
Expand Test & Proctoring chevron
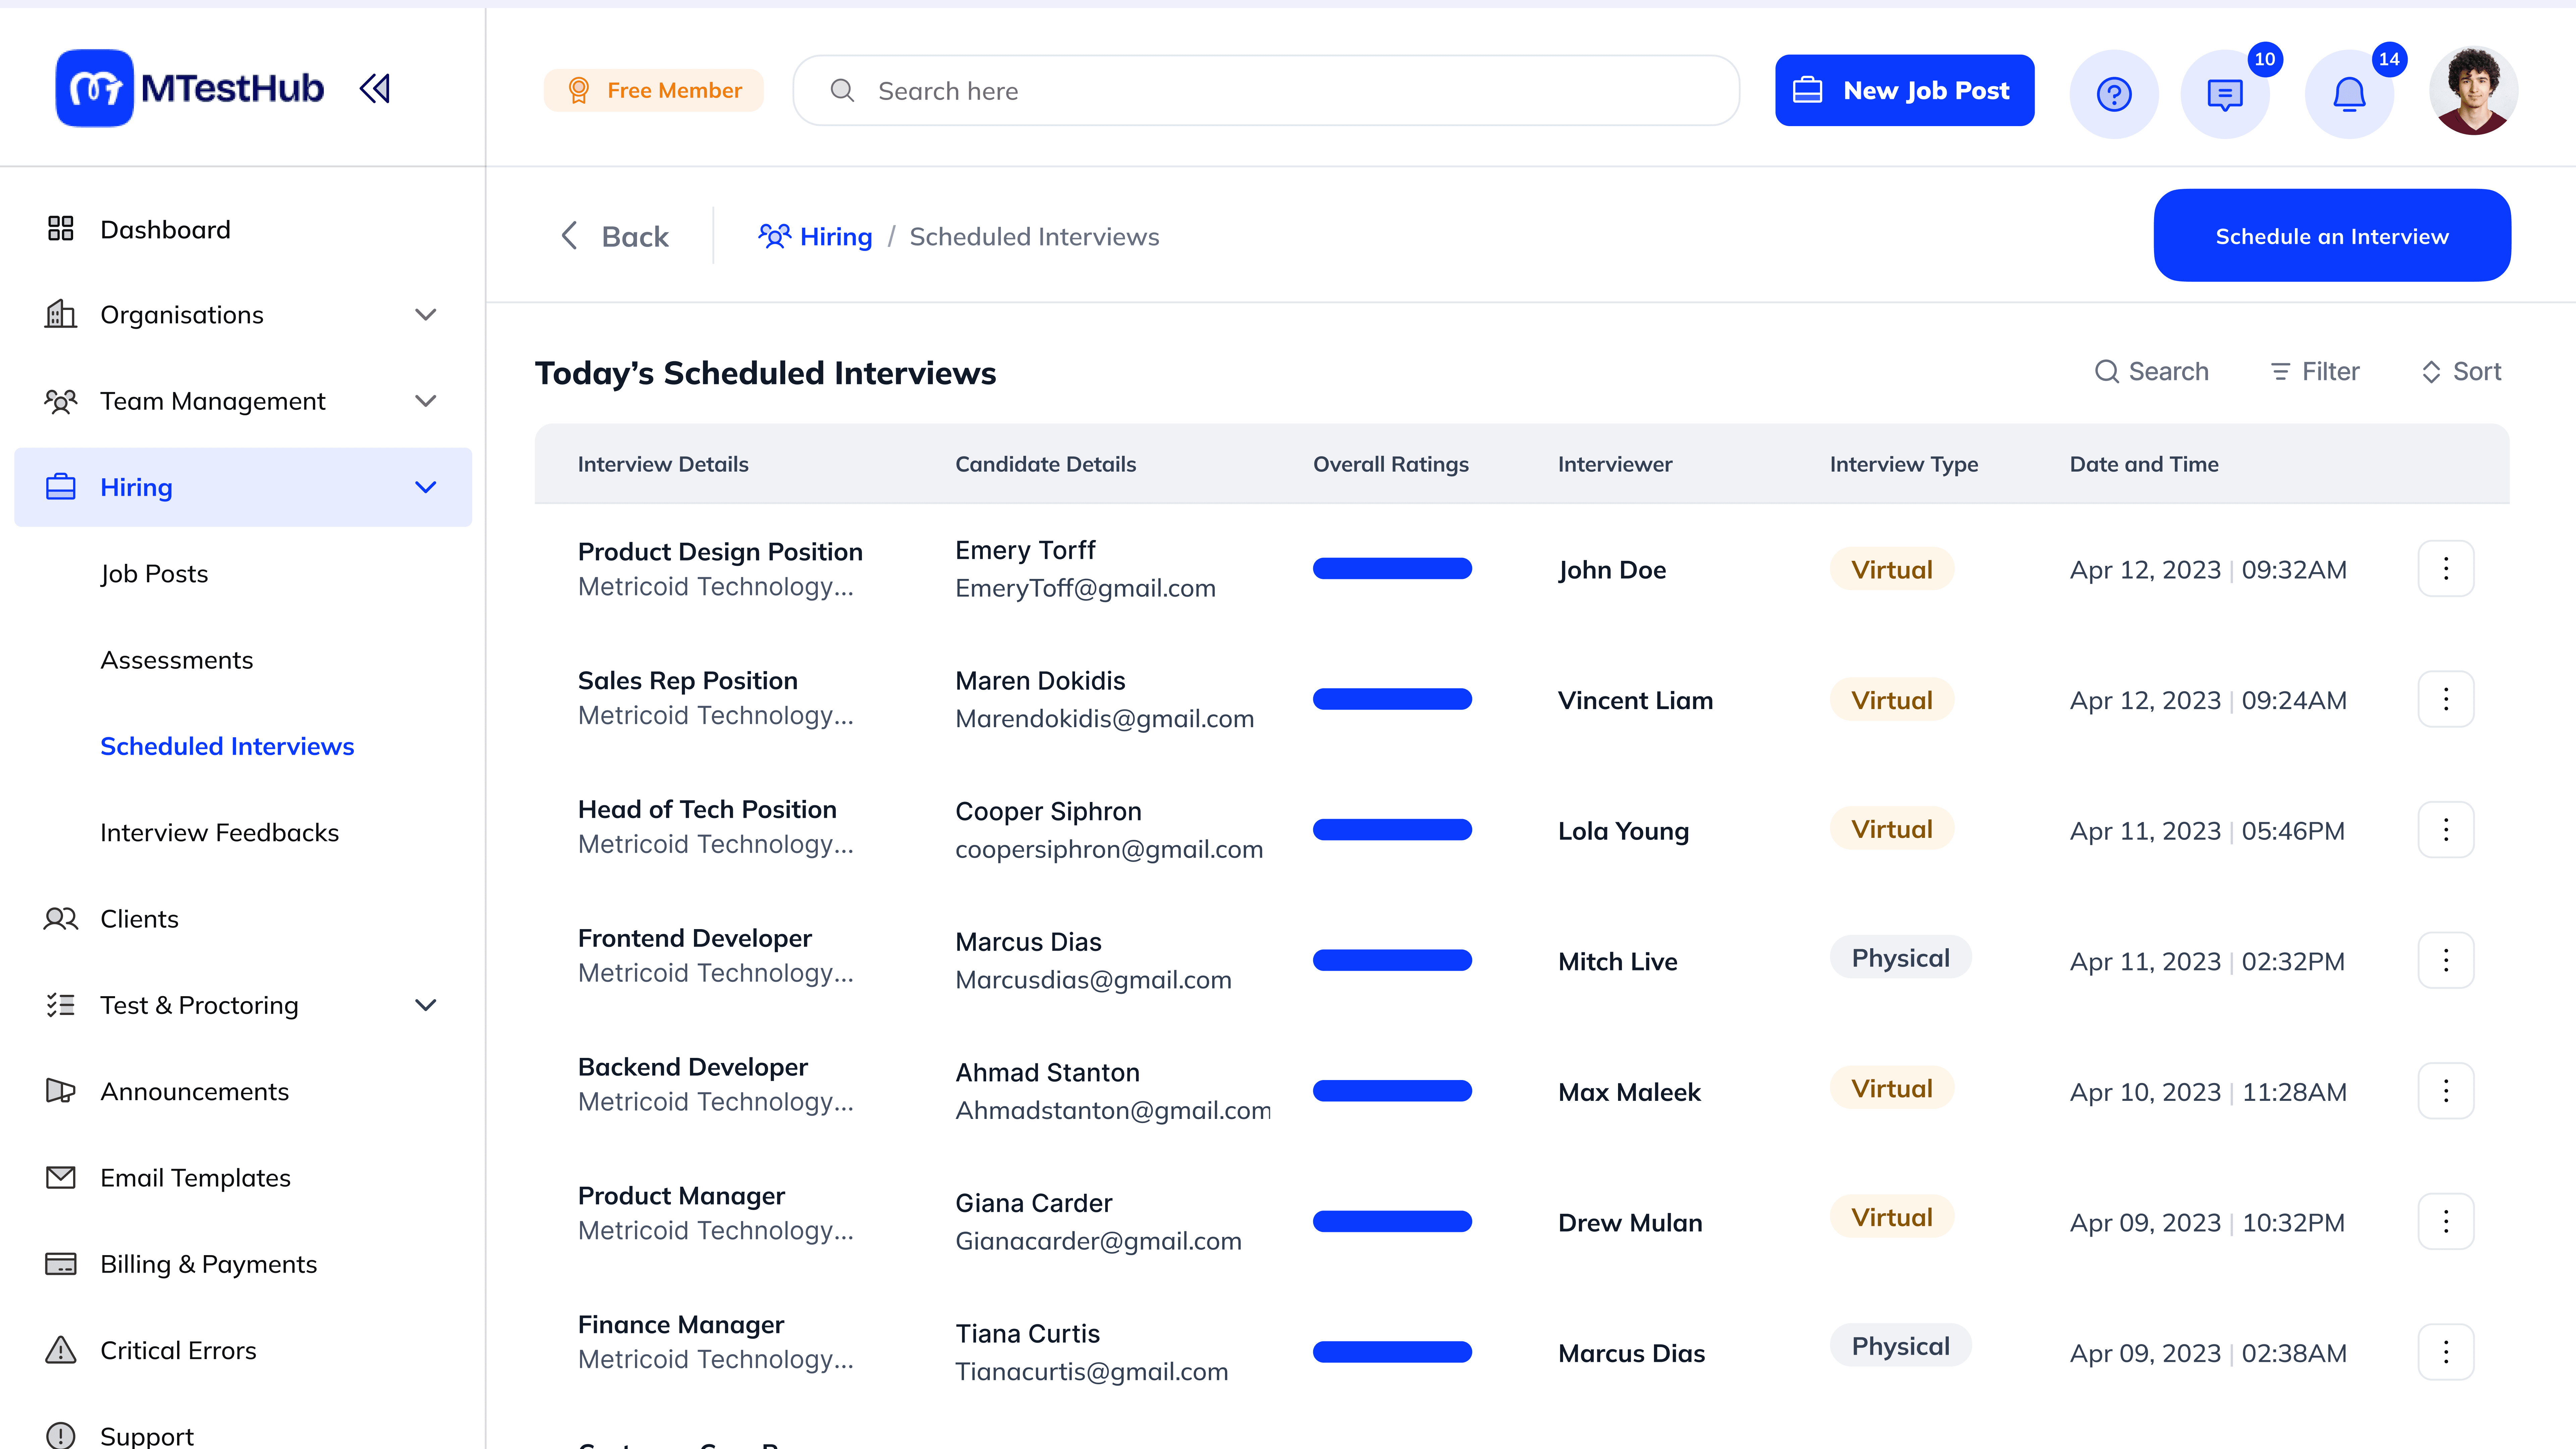coord(426,1005)
